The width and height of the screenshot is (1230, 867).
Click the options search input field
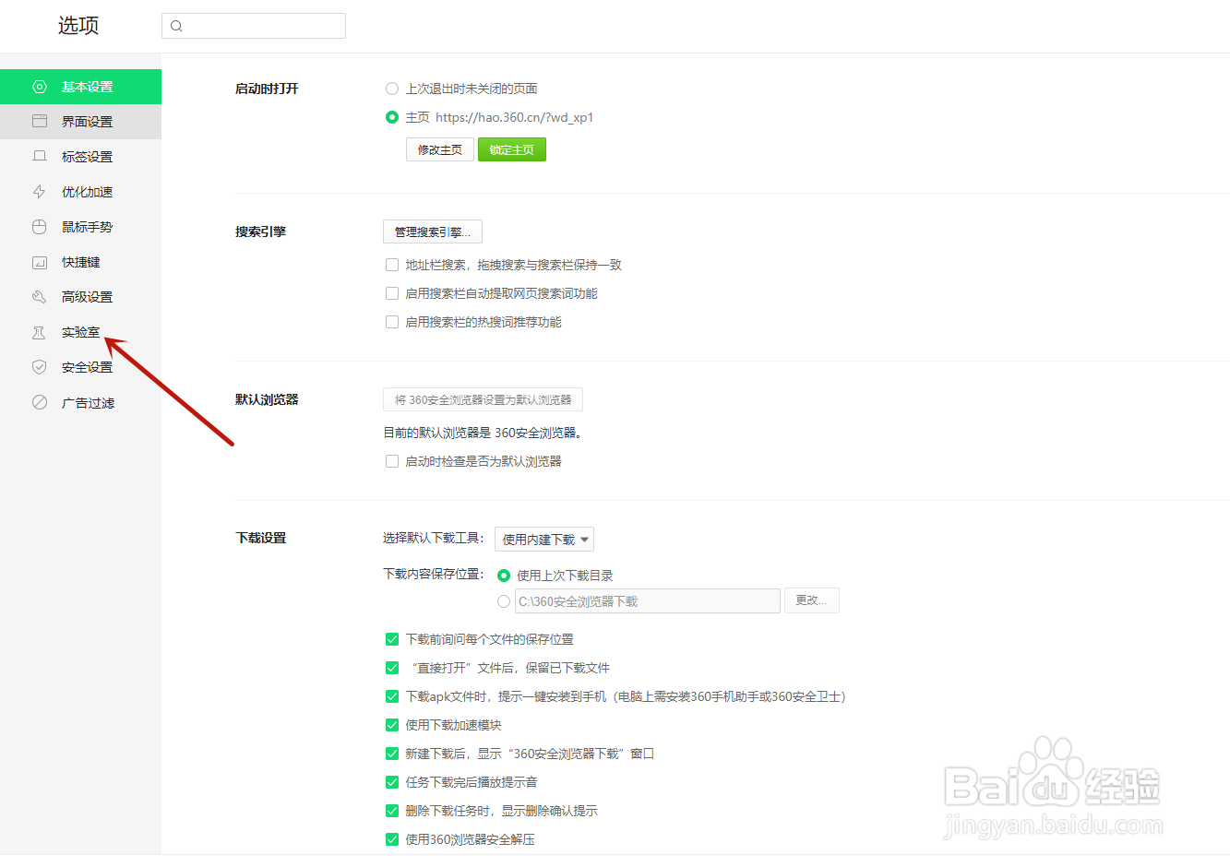[x=254, y=26]
